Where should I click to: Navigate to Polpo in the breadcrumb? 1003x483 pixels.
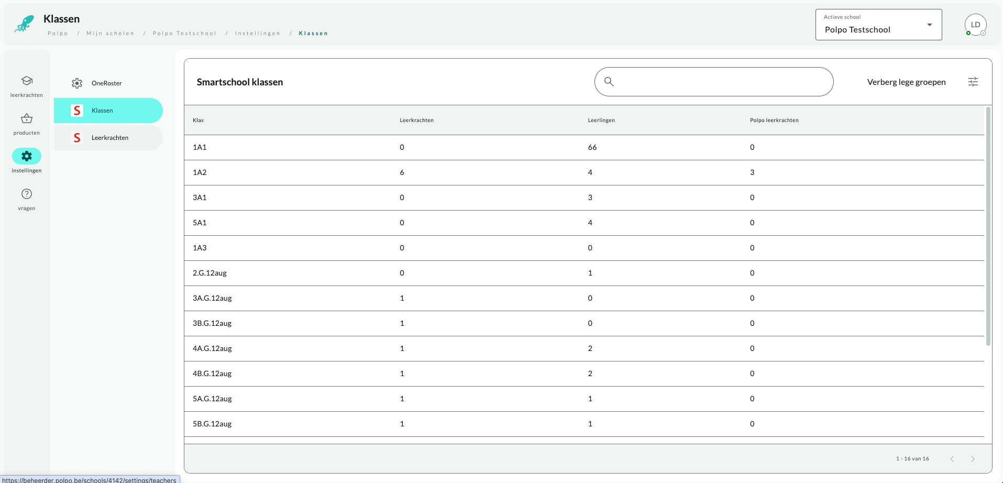click(58, 34)
